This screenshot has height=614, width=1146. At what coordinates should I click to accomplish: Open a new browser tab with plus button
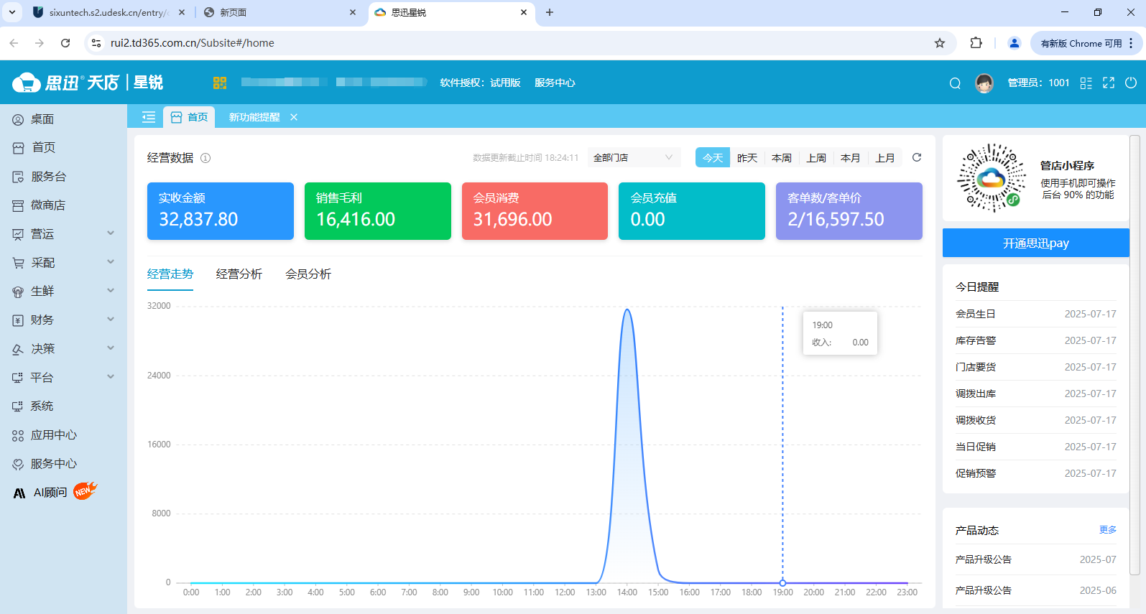[550, 12]
